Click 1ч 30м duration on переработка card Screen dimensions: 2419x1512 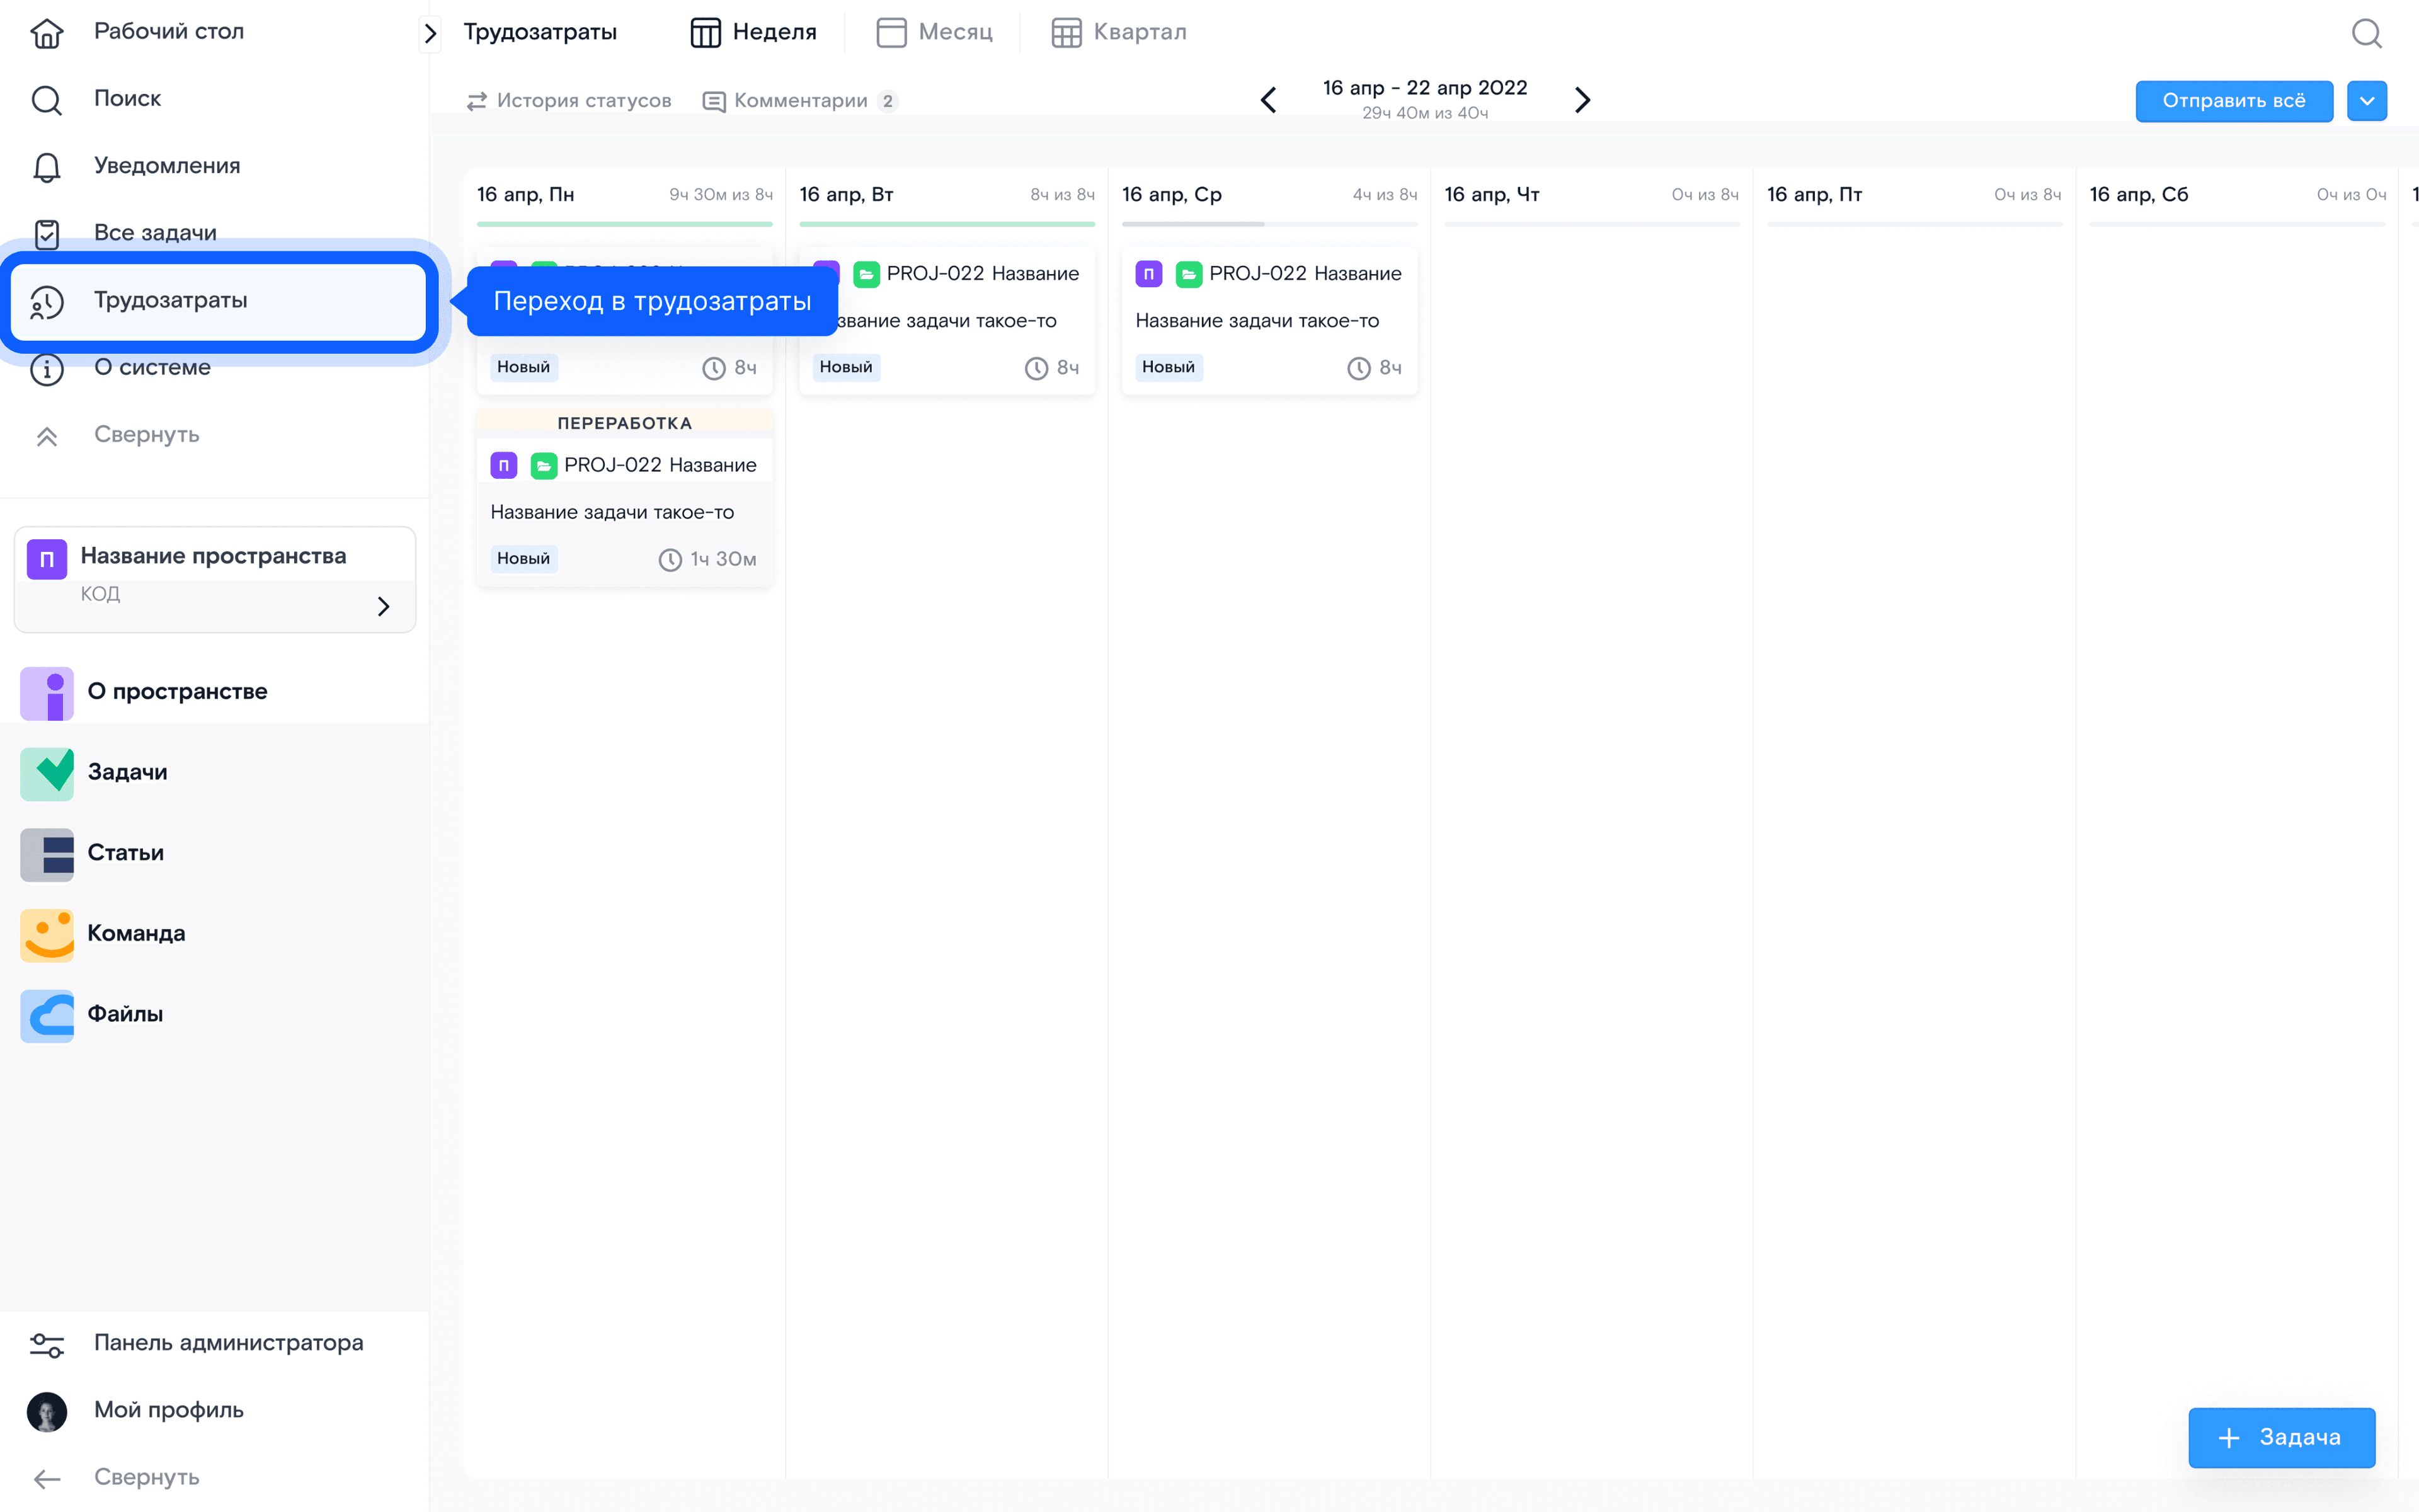pos(723,560)
